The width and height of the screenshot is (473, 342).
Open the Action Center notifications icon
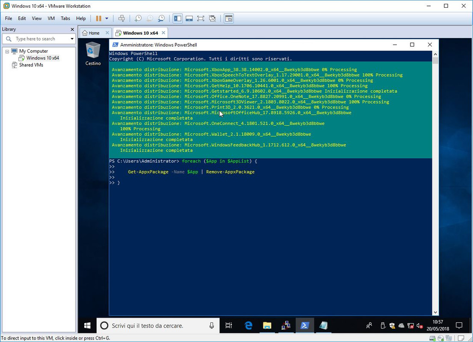[459, 325]
